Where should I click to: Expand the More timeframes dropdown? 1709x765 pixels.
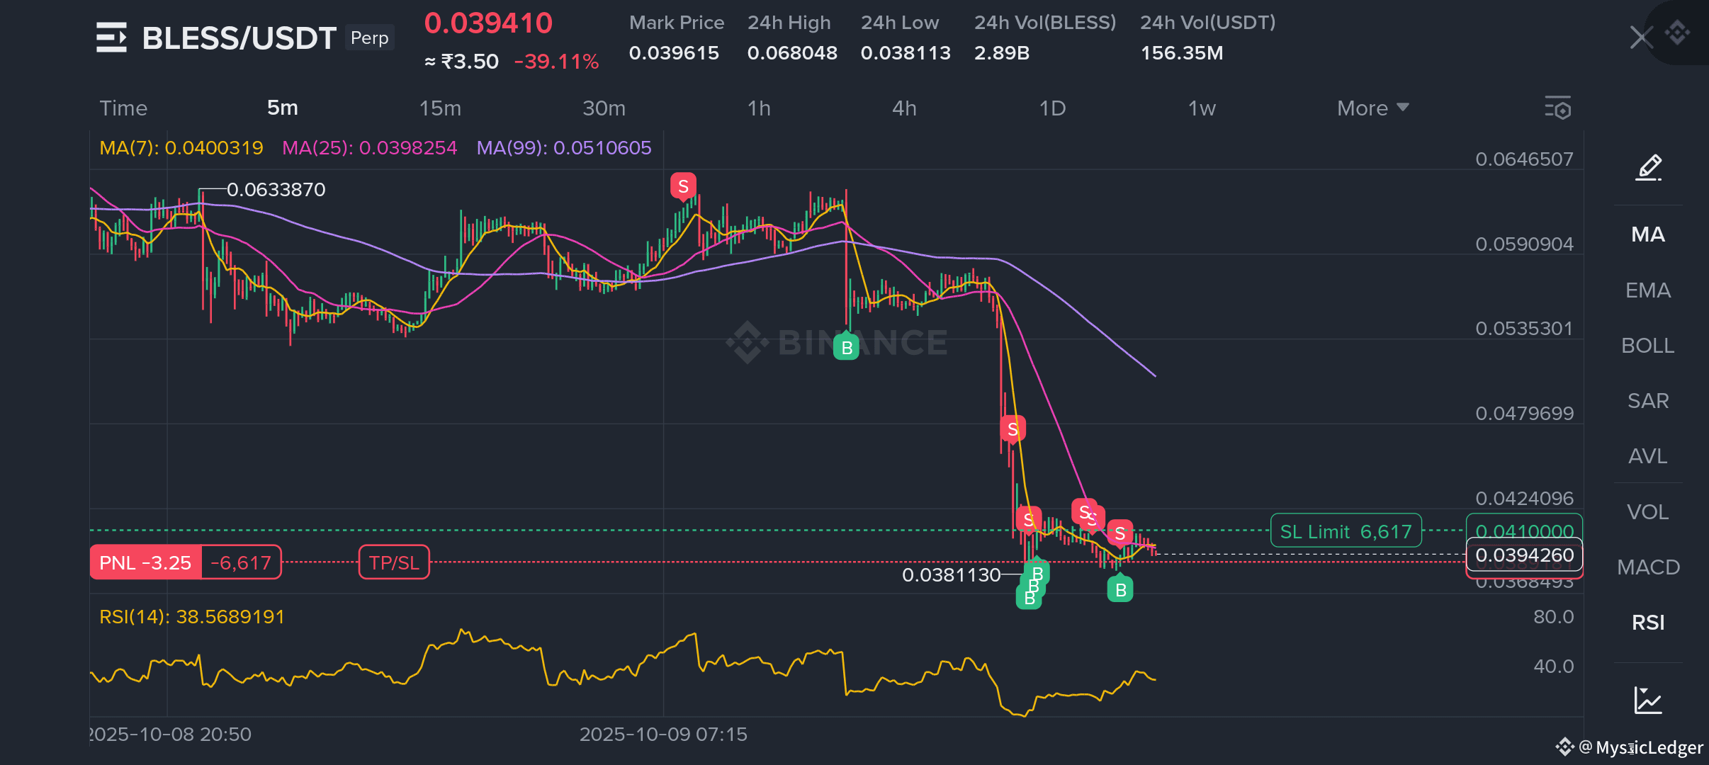pyautogui.click(x=1372, y=108)
